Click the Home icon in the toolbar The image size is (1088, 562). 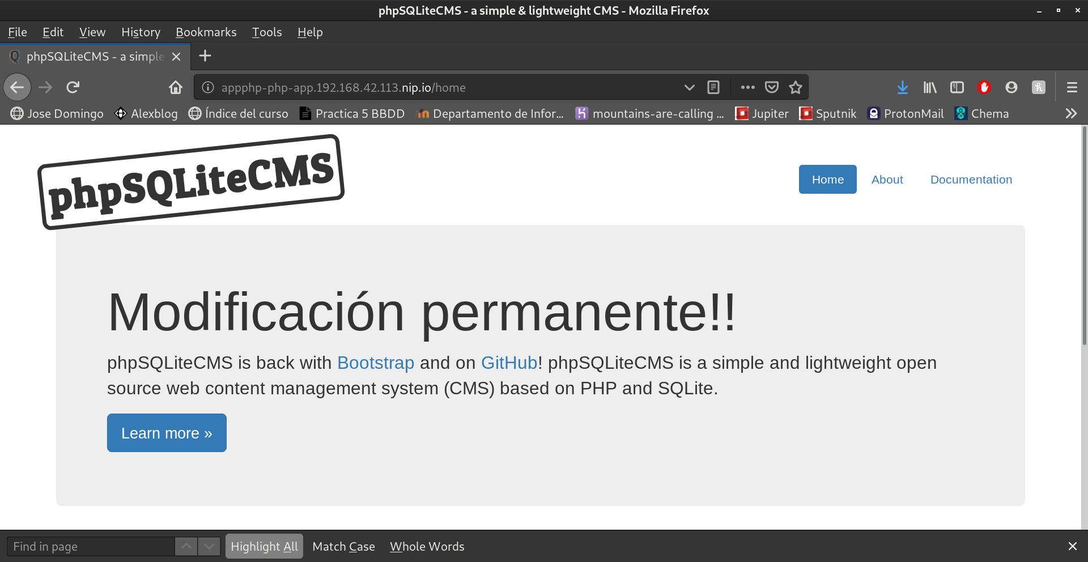coord(176,87)
